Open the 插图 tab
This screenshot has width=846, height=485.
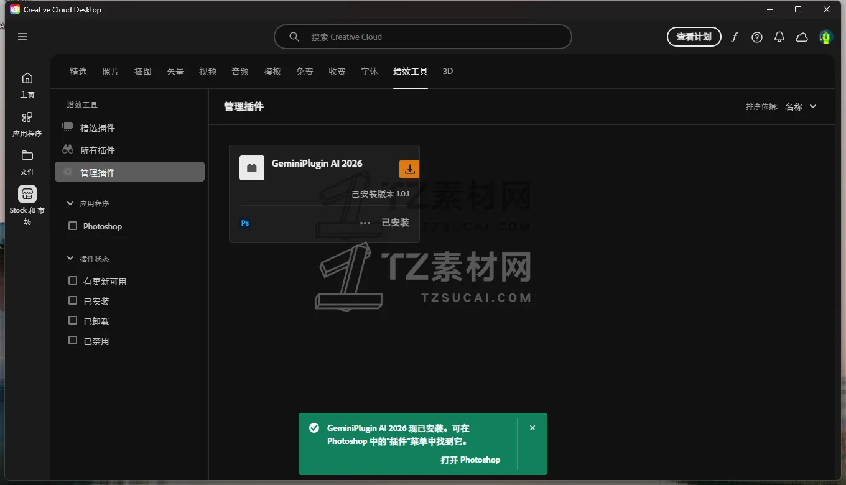143,72
